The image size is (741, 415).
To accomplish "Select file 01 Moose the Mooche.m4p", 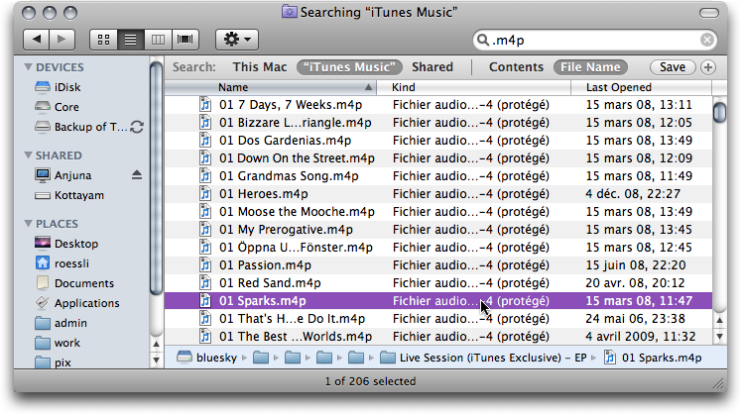I will 438,212.
